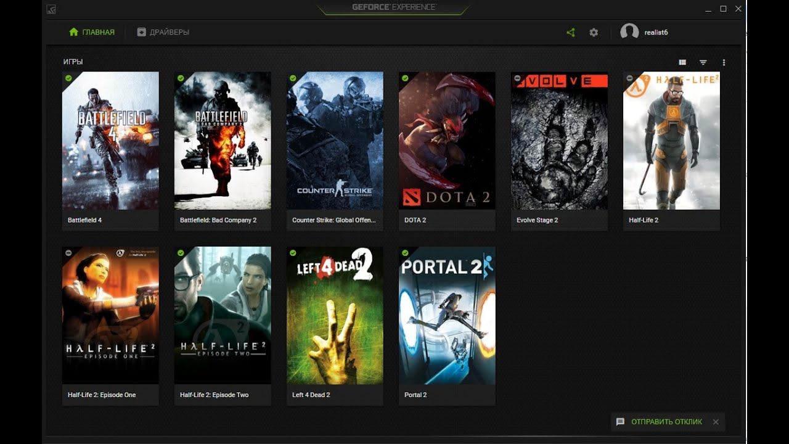Screen dimensions: 789x444
Task: Click the Battlefield 4 cover art
Action: click(x=110, y=141)
